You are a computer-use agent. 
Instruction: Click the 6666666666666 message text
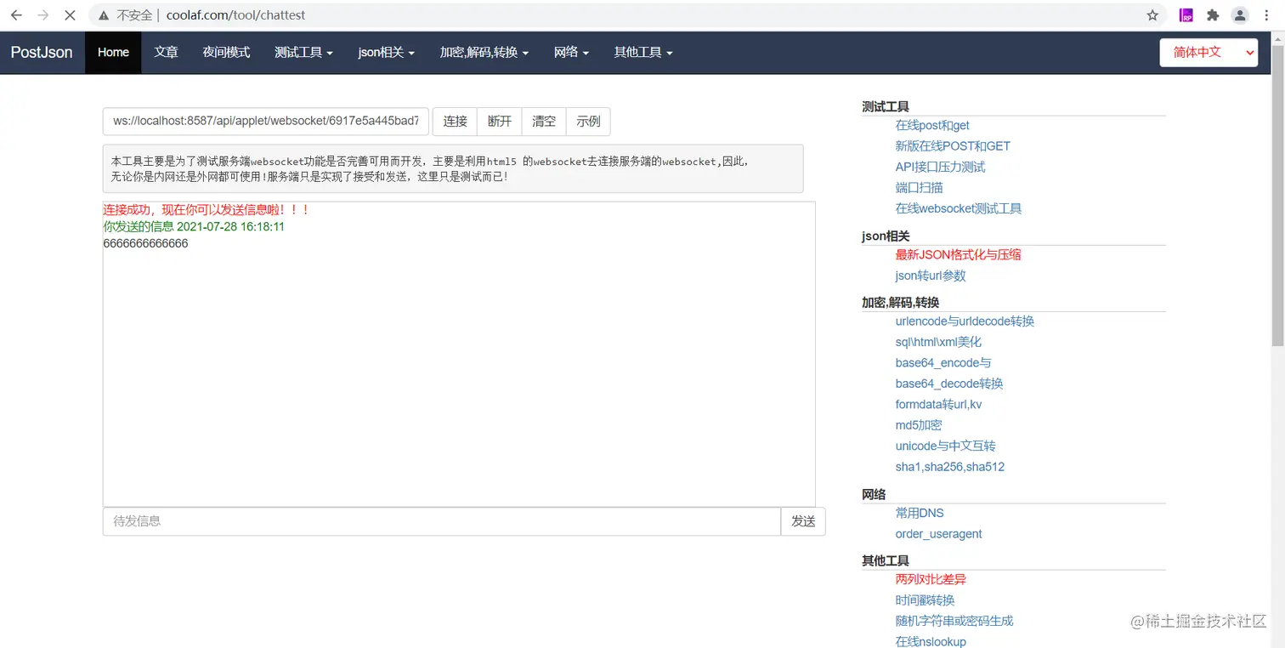tap(145, 244)
